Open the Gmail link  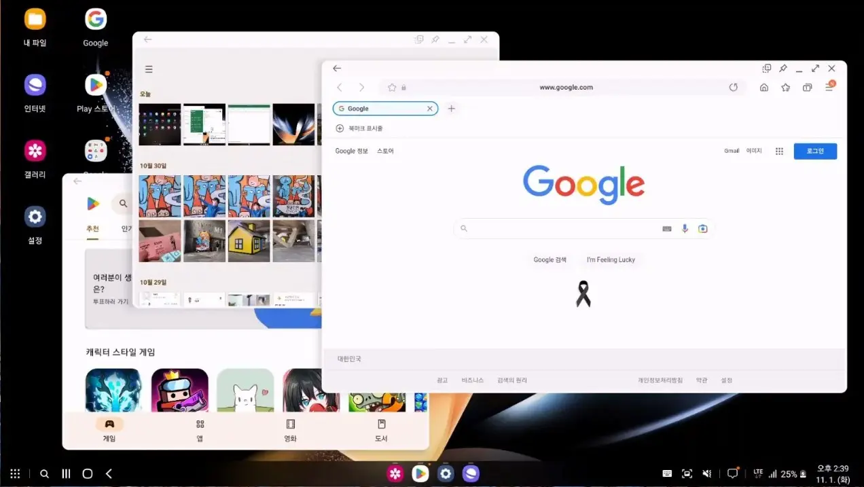(x=732, y=151)
